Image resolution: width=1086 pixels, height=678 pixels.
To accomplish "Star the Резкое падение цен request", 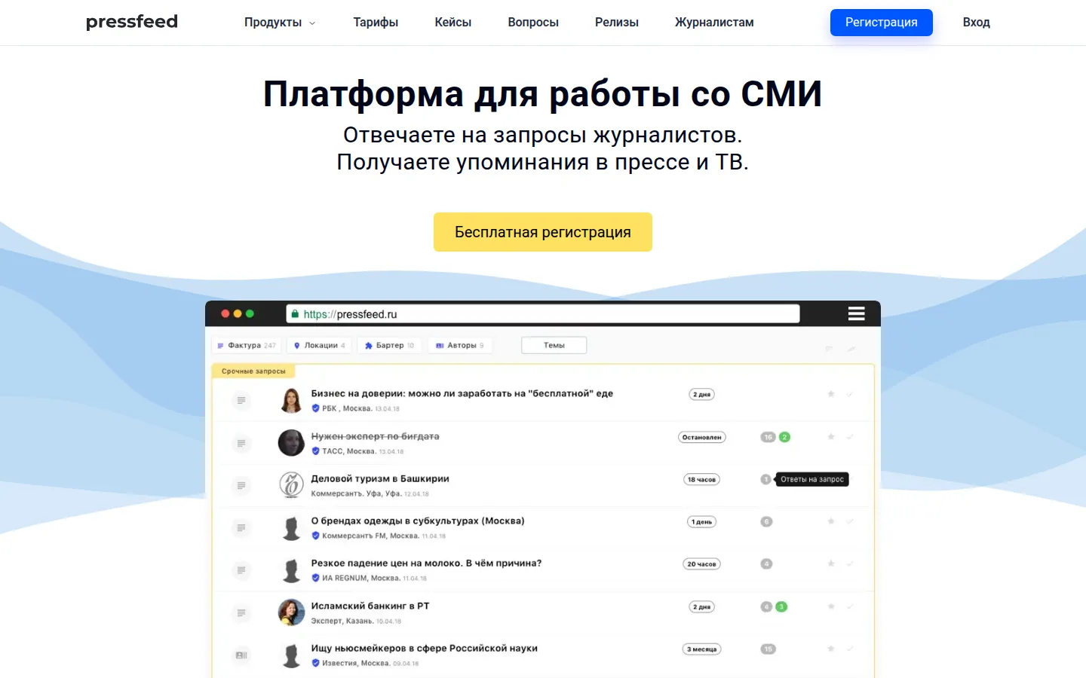I will tap(830, 563).
